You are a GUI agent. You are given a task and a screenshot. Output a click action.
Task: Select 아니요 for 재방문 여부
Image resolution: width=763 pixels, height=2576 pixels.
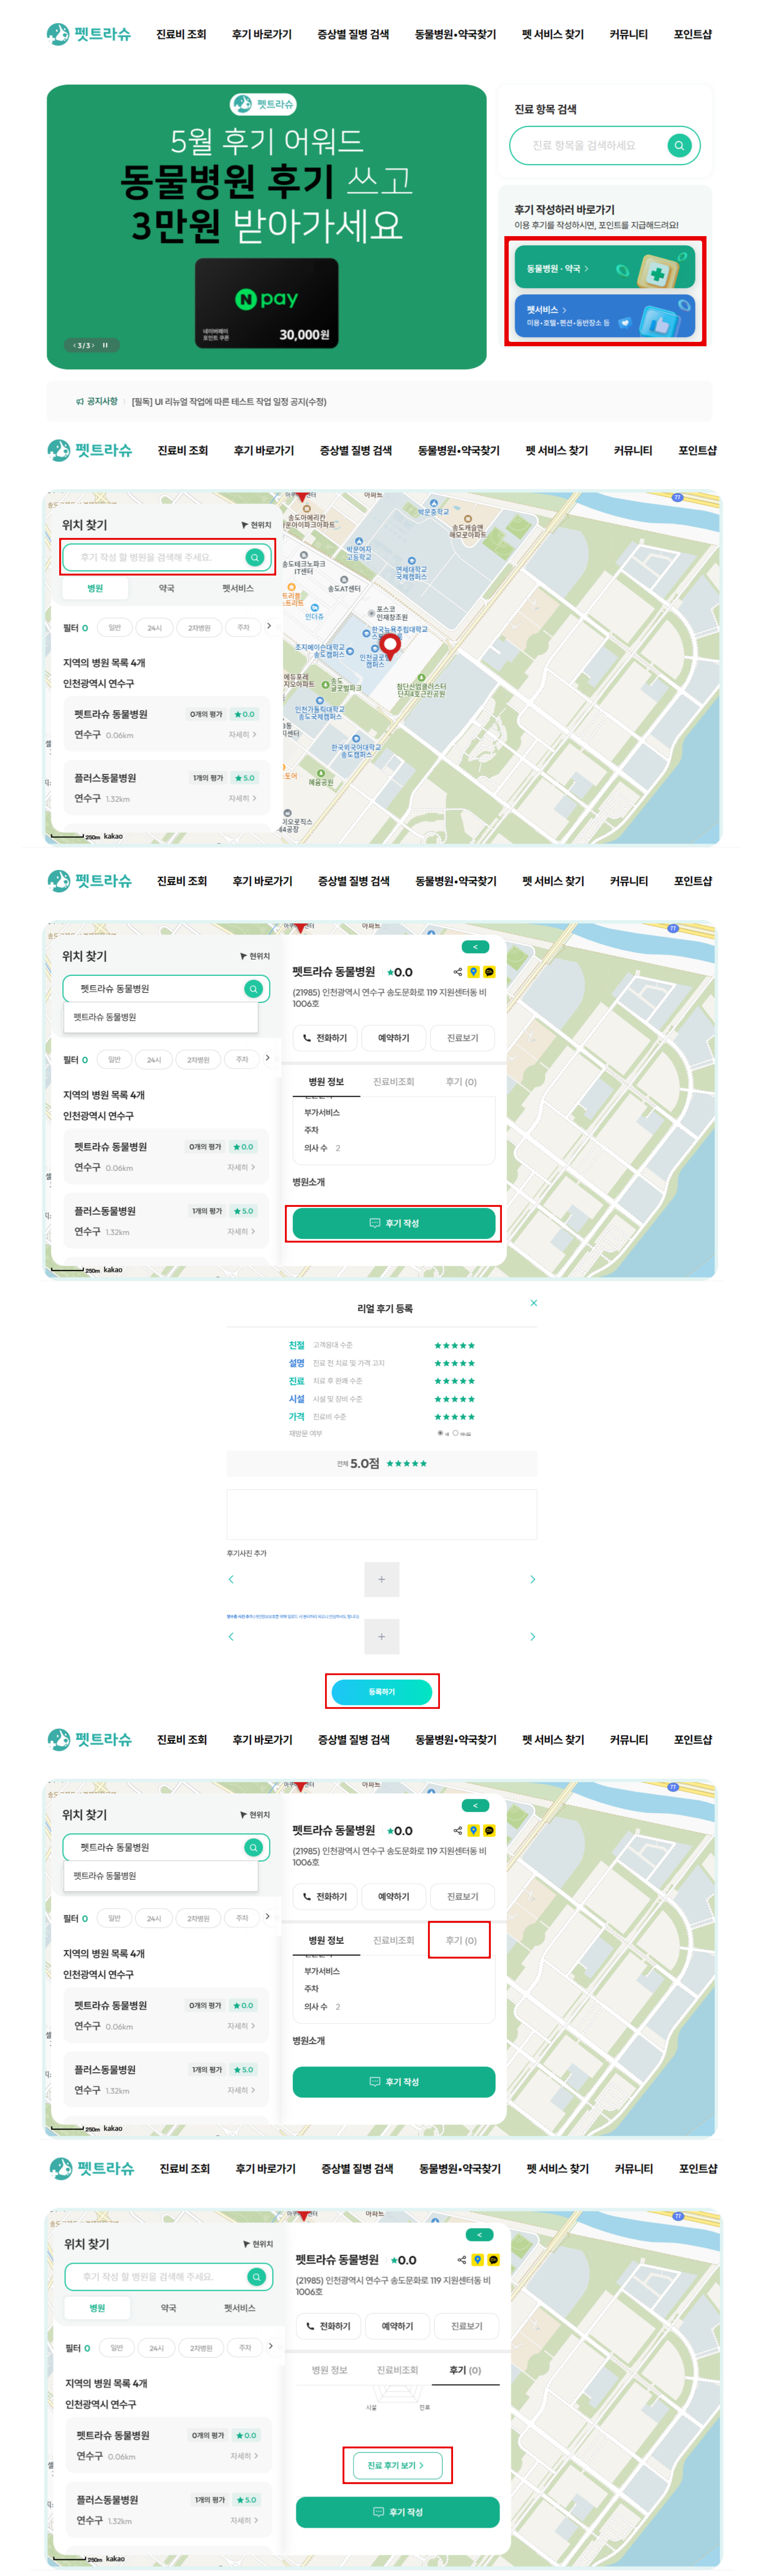pos(455,1433)
